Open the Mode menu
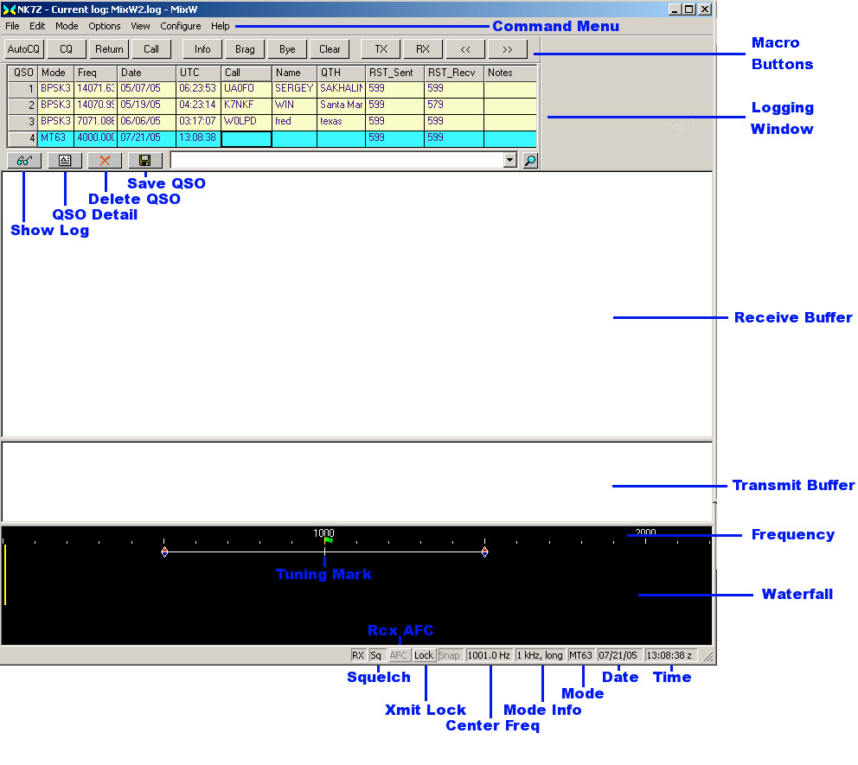This screenshot has height=765, width=858. (67, 26)
